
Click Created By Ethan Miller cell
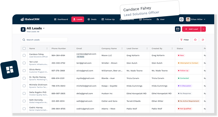tap(157, 101)
